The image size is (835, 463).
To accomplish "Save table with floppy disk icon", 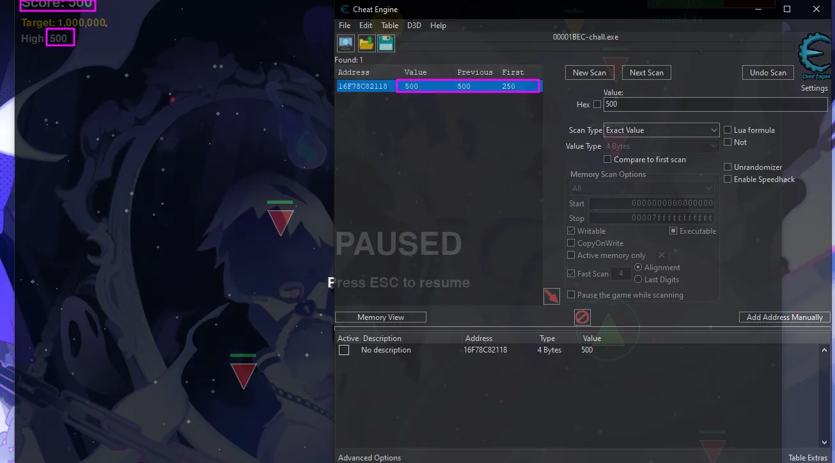I will click(x=386, y=43).
